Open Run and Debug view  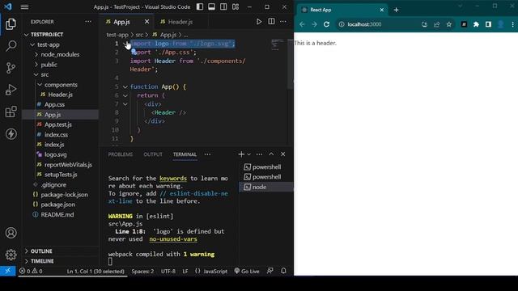(x=11, y=90)
